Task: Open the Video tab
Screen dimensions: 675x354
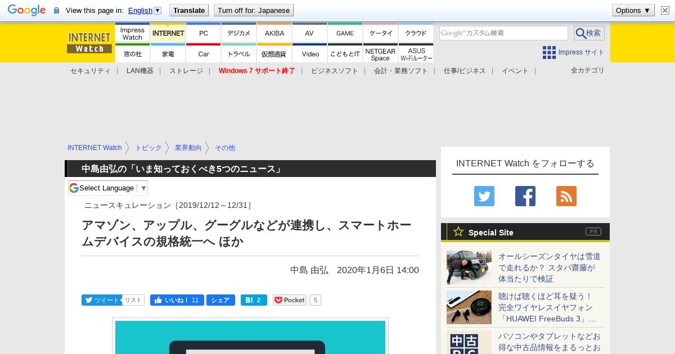Action: coord(309,53)
